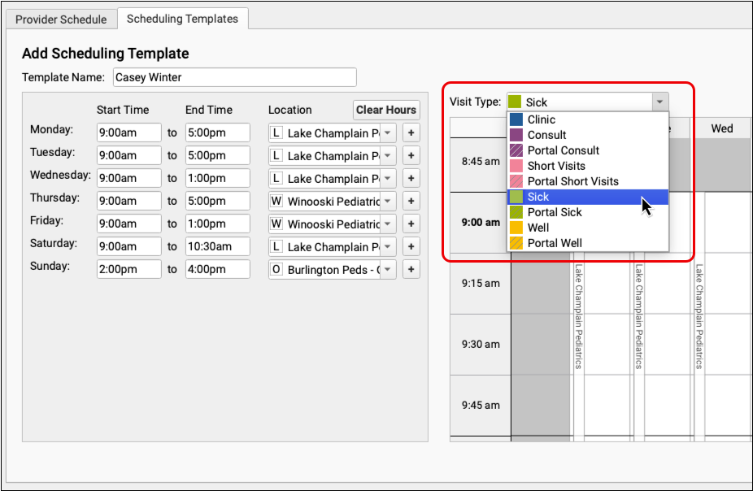The height and width of the screenshot is (491, 753).
Task: Switch to the Provider Schedule tab
Action: (x=61, y=19)
